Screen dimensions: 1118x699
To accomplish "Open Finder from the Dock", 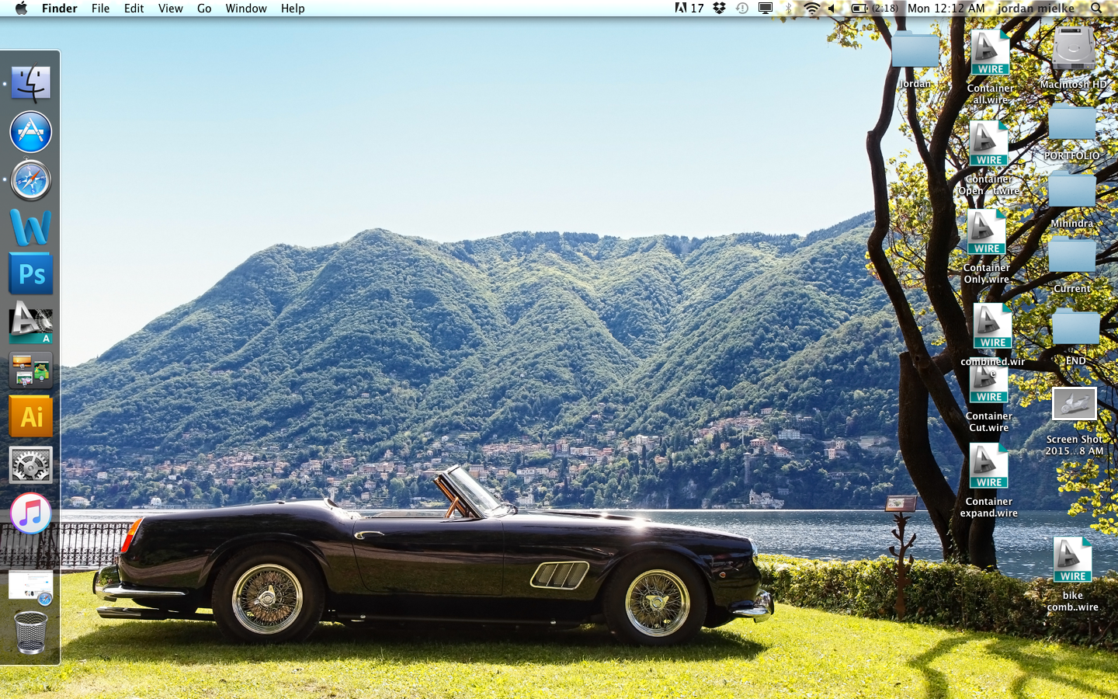I will tap(31, 84).
